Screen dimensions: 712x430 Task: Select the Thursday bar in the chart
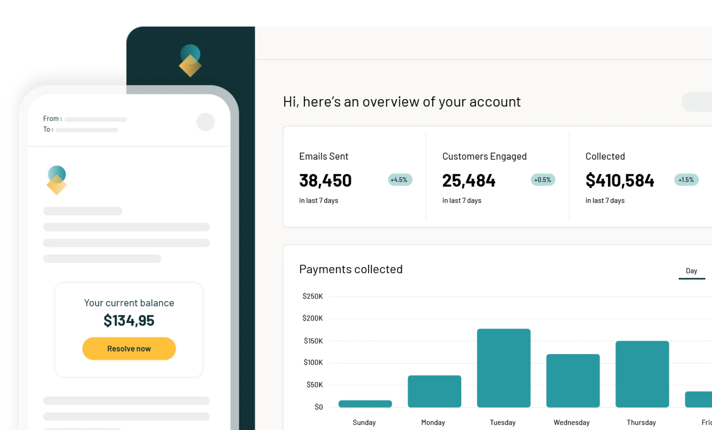642,374
